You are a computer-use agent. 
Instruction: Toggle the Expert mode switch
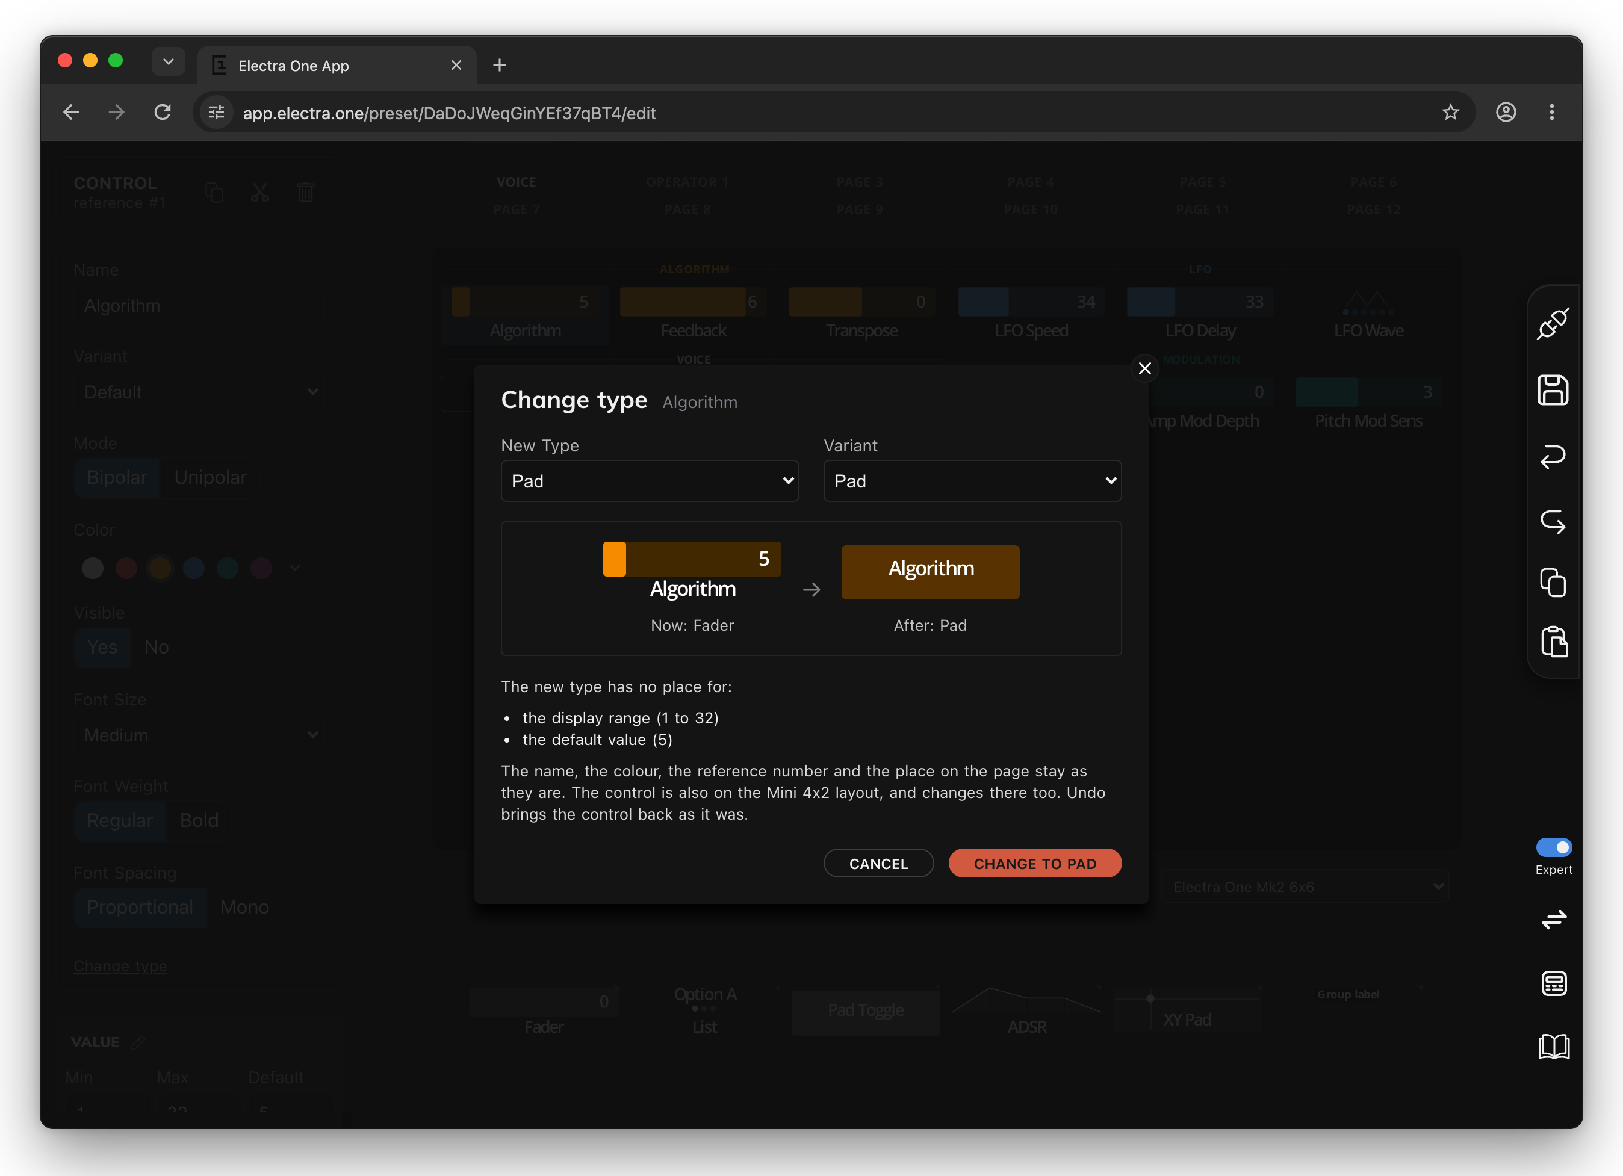pyautogui.click(x=1554, y=847)
